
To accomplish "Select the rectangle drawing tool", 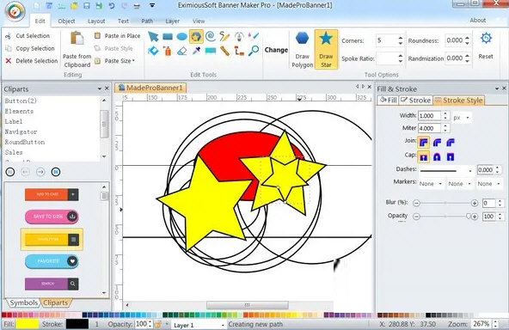I will [x=168, y=36].
